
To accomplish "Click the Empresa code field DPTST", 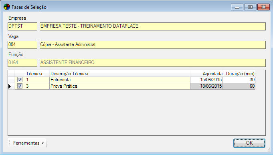I will tap(22, 26).
